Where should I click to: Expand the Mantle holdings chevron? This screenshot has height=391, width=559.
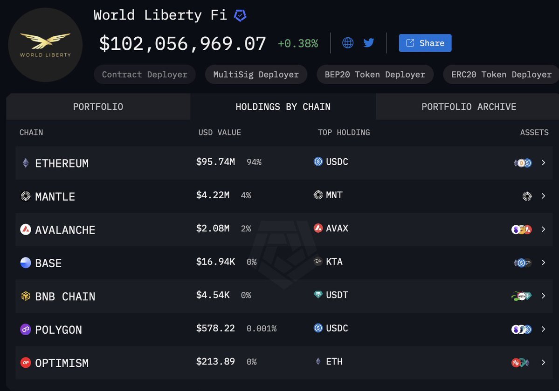(x=543, y=196)
